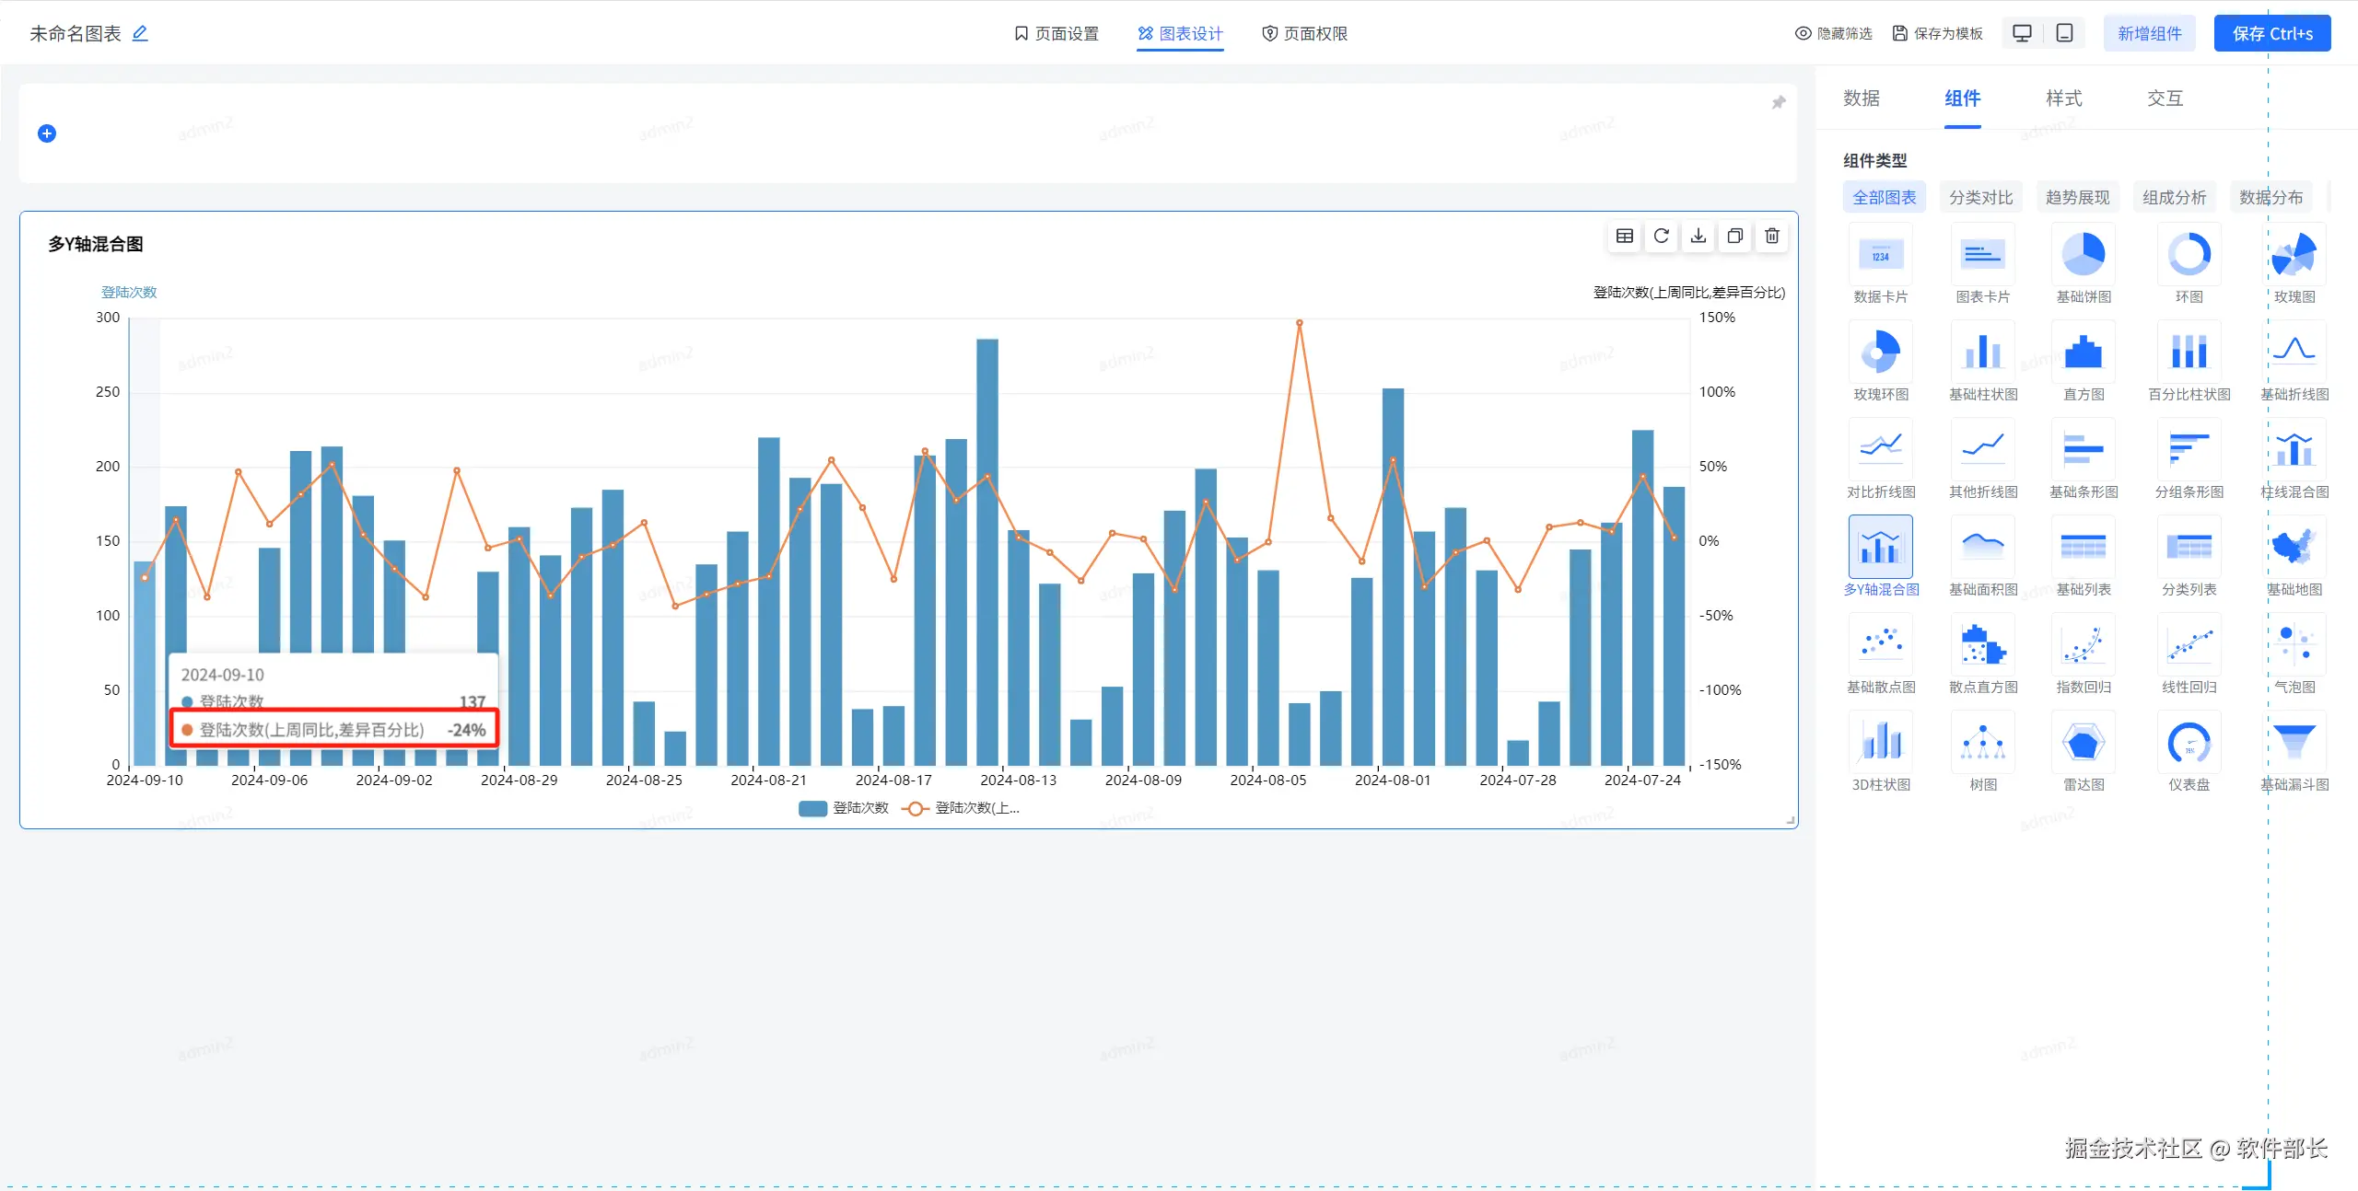
Task: Refresh the multi-Y-axis chart
Action: (x=1662, y=237)
